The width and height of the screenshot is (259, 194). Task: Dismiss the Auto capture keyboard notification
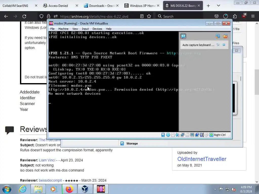click(224, 45)
